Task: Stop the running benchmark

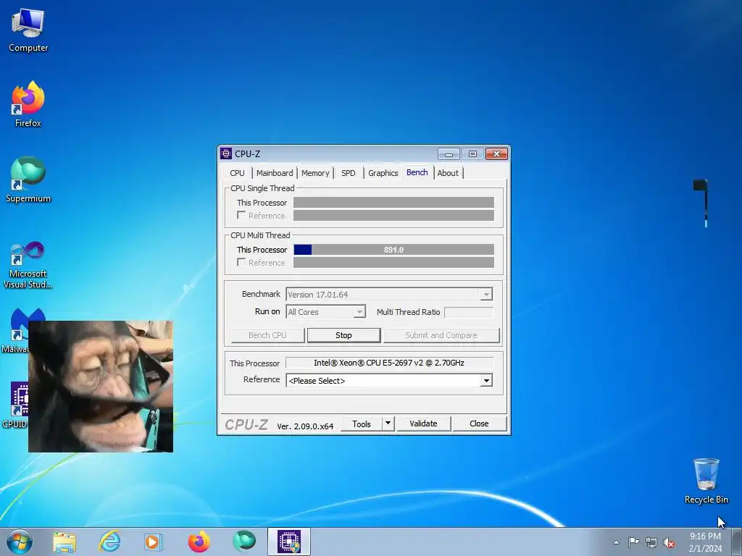Action: (x=343, y=335)
